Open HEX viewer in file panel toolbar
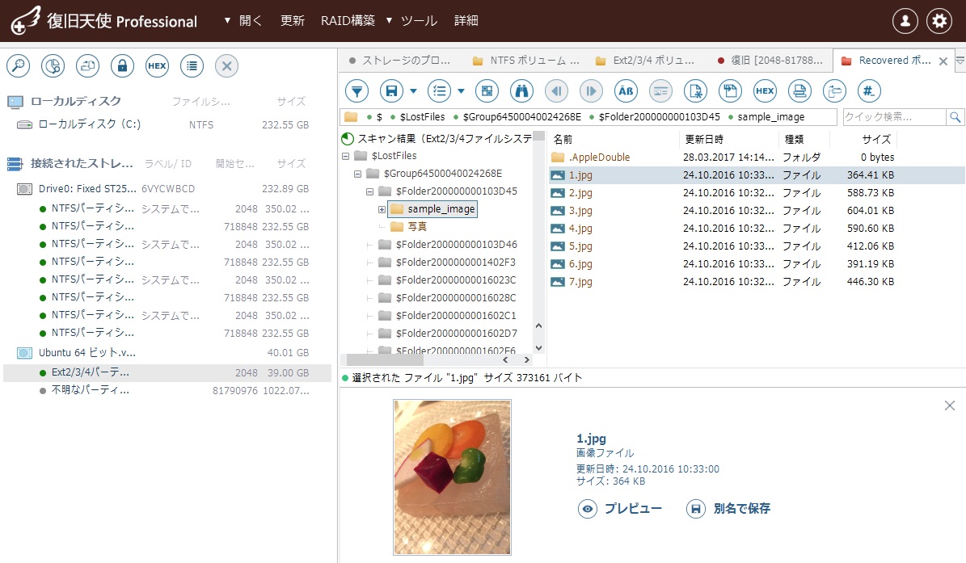 pyautogui.click(x=765, y=91)
